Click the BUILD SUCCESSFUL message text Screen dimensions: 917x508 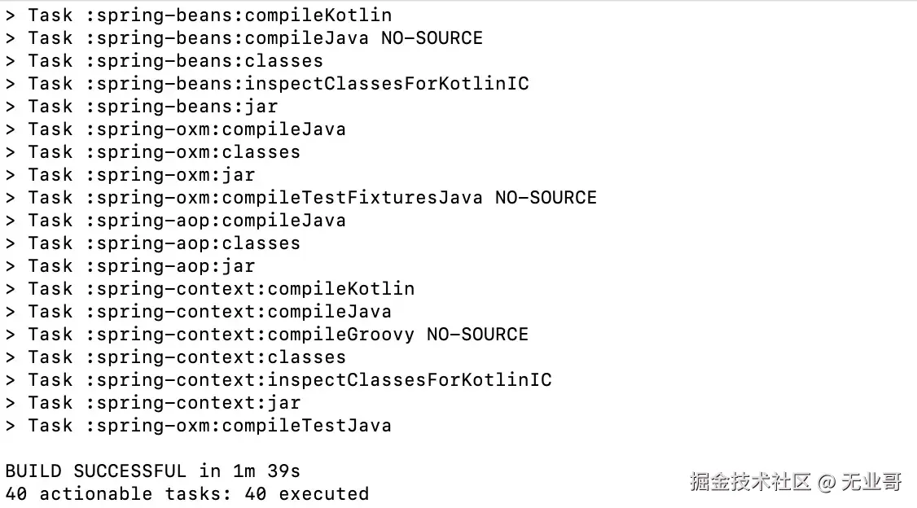152,471
